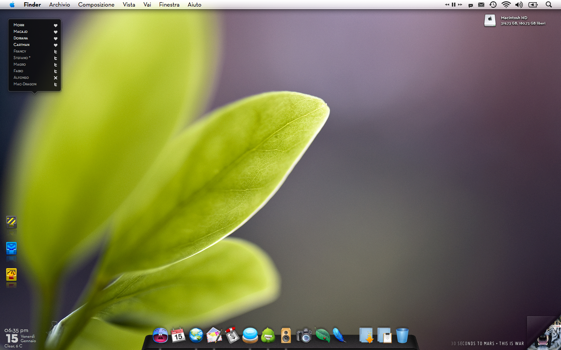The height and width of the screenshot is (350, 561).
Task: Click the yellow warning sign desktop icon
Action: pos(11,274)
